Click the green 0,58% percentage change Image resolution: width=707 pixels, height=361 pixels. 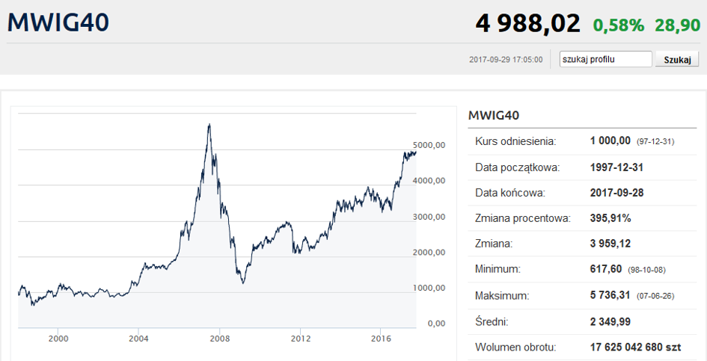(x=618, y=25)
